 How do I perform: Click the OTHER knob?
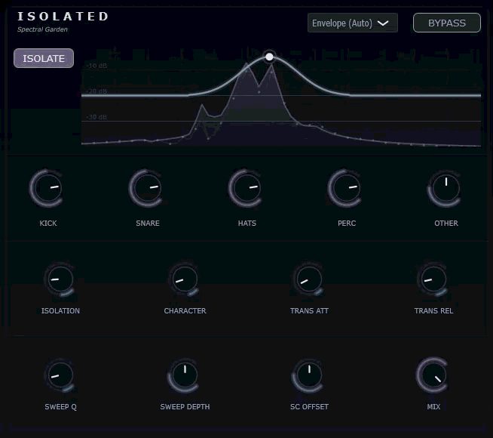445,189
